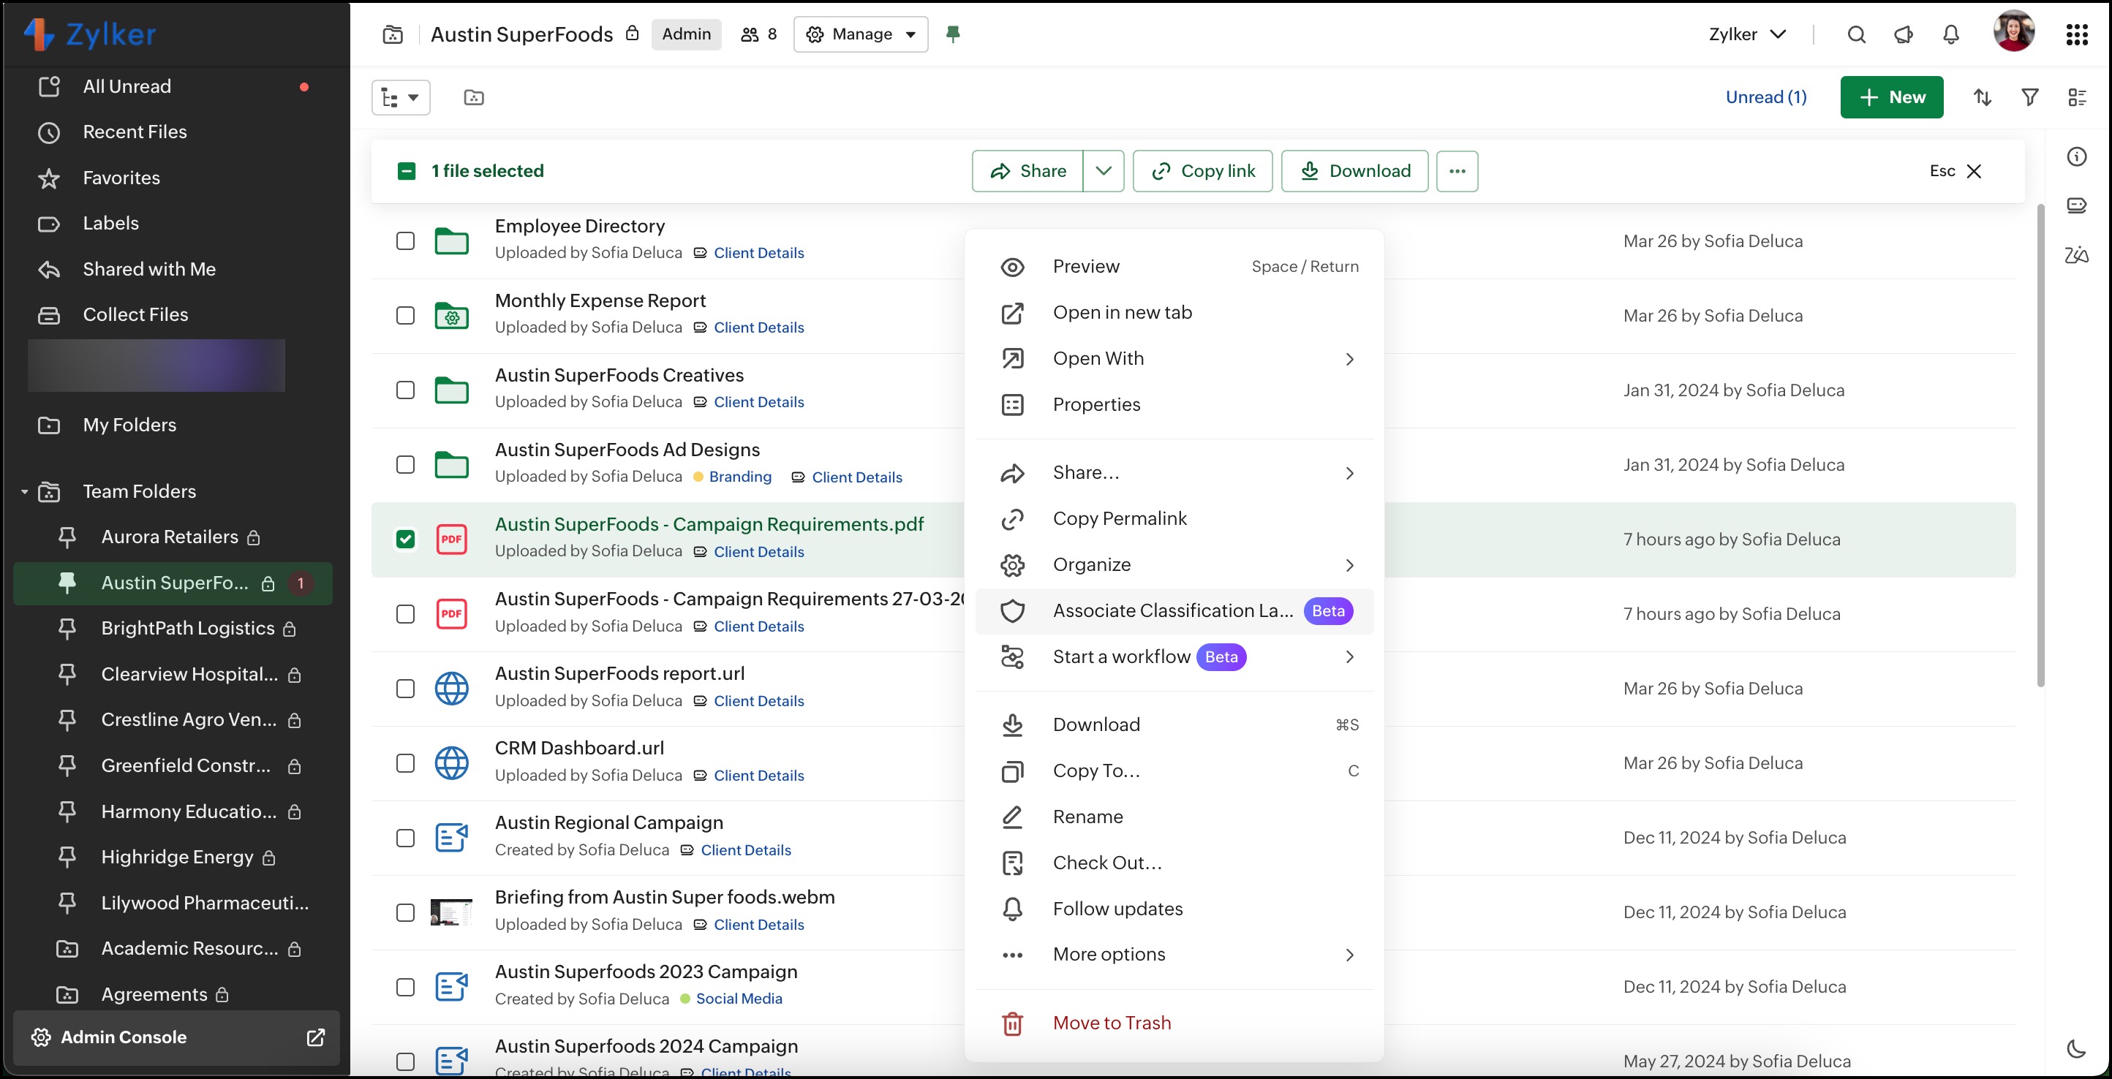
Task: Open the Briefing webm video thumbnail
Action: pyautogui.click(x=451, y=912)
